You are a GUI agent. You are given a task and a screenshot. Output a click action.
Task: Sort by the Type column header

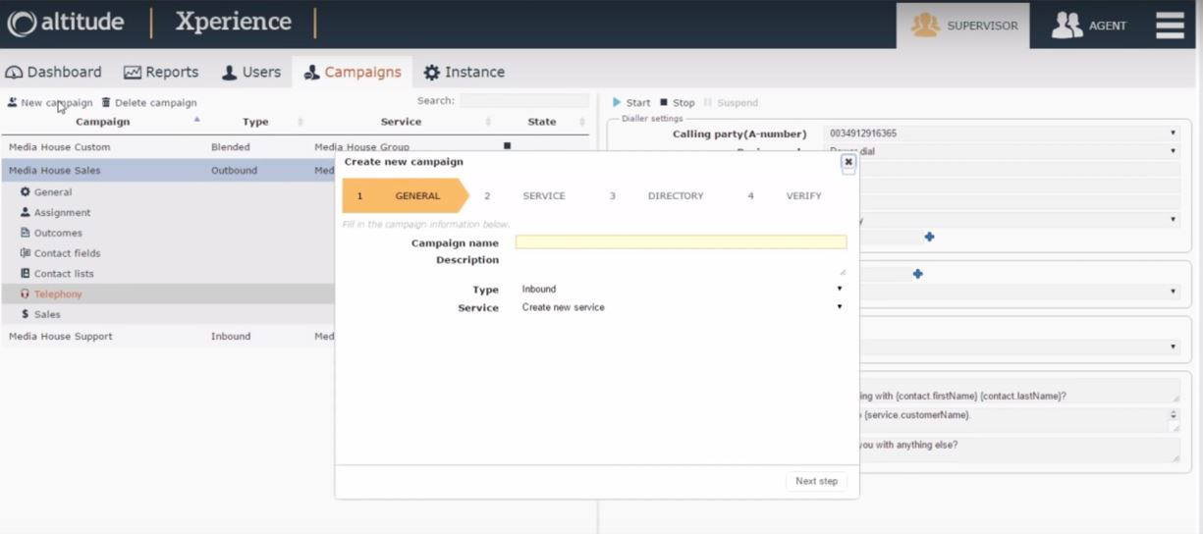point(255,122)
